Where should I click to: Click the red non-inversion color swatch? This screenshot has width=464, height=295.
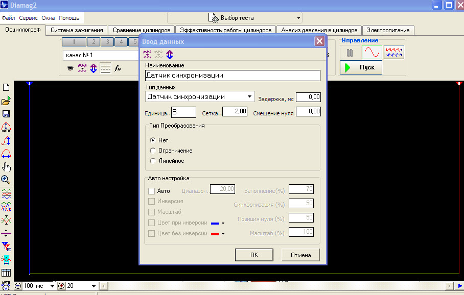tap(215, 234)
